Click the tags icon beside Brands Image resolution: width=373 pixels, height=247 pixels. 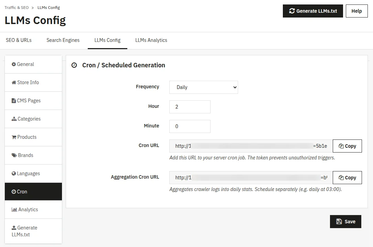point(14,155)
